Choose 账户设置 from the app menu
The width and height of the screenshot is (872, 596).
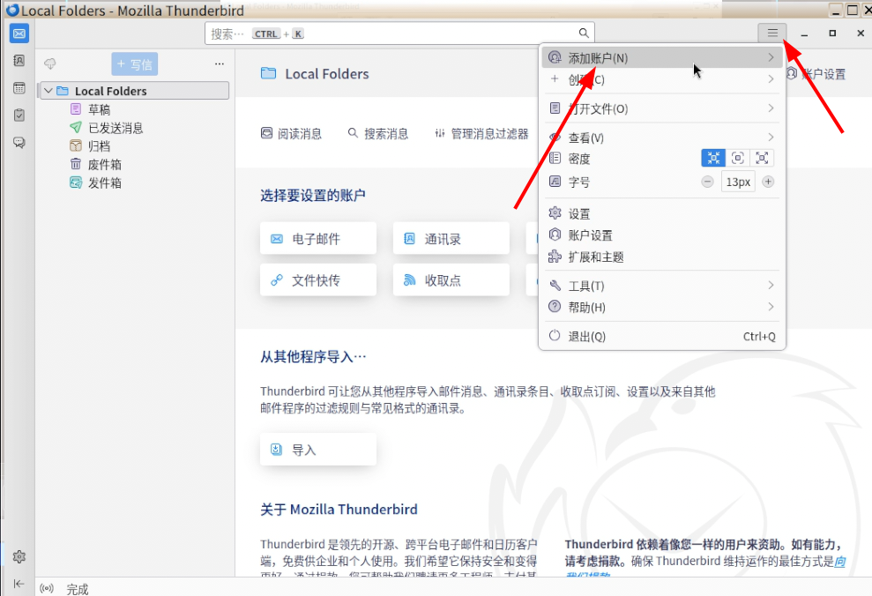coord(662,235)
